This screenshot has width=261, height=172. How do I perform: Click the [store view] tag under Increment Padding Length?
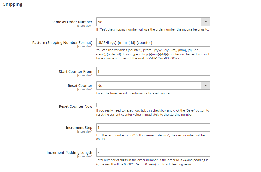85,156
